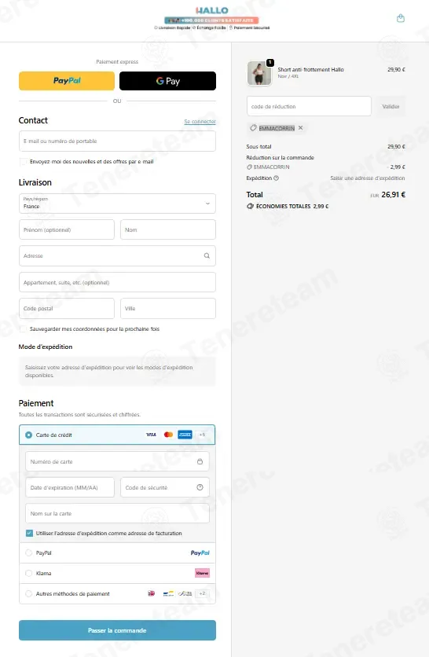Click the Expédition info question icon
Image resolution: width=429 pixels, height=657 pixels.
[x=276, y=178]
